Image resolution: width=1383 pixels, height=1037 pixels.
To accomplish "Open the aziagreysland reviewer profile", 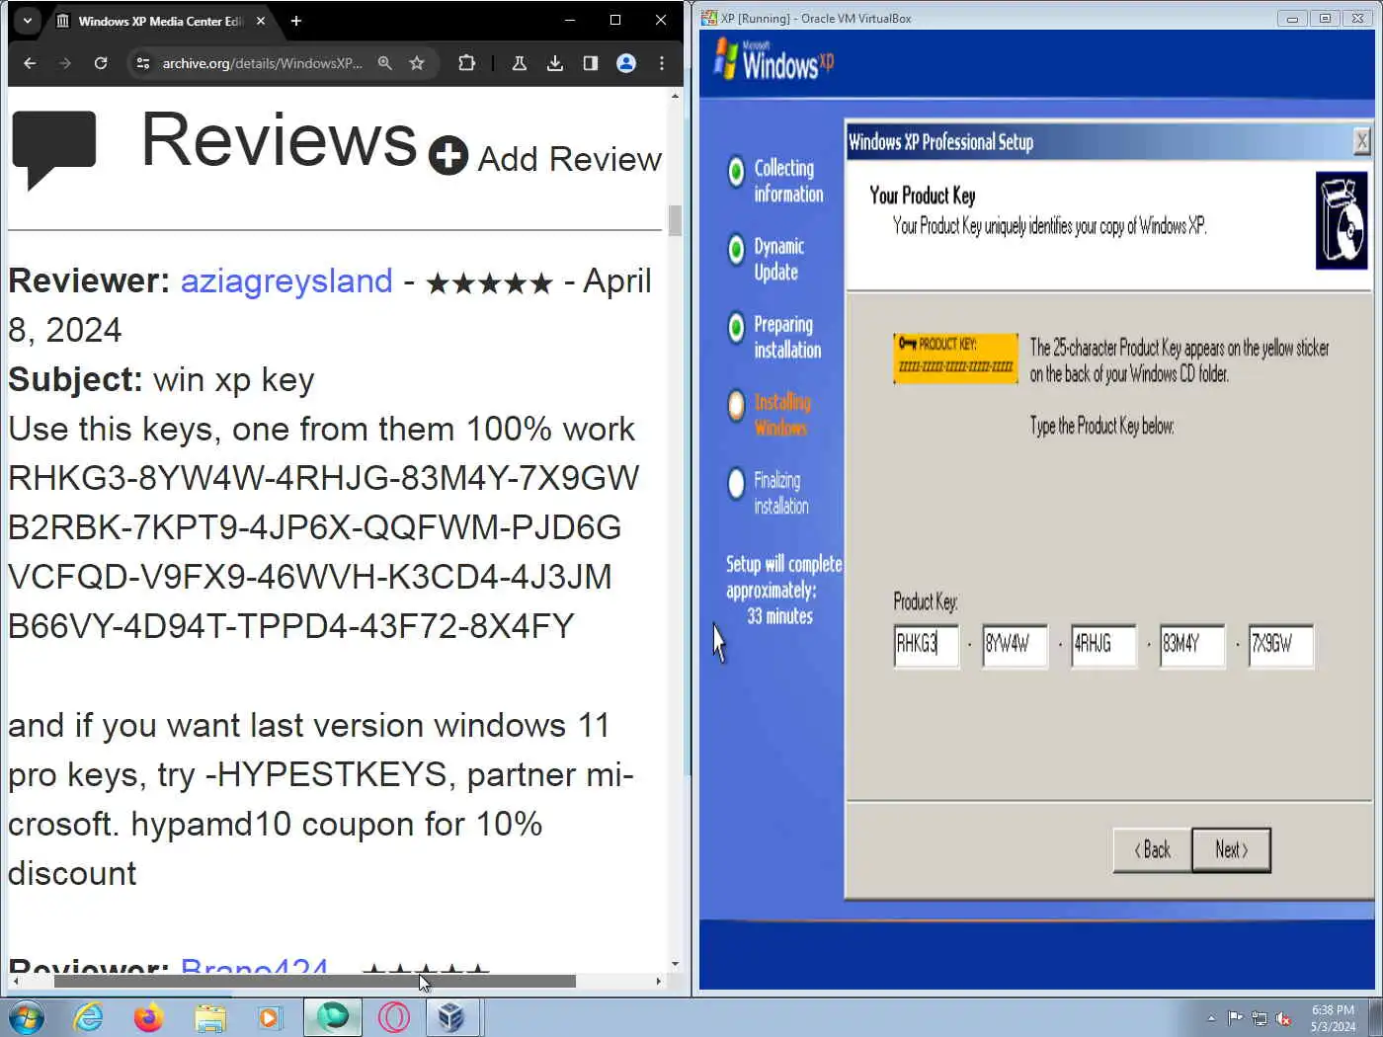I will (x=286, y=281).
